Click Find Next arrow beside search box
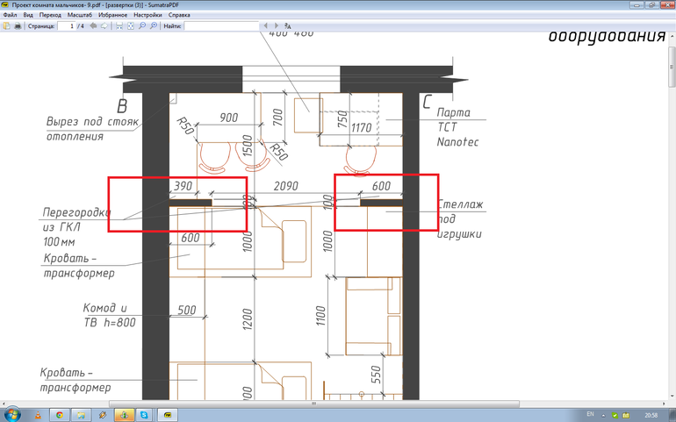 (x=277, y=26)
